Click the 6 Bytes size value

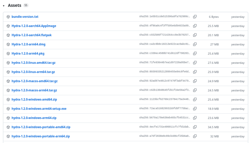[214, 17]
